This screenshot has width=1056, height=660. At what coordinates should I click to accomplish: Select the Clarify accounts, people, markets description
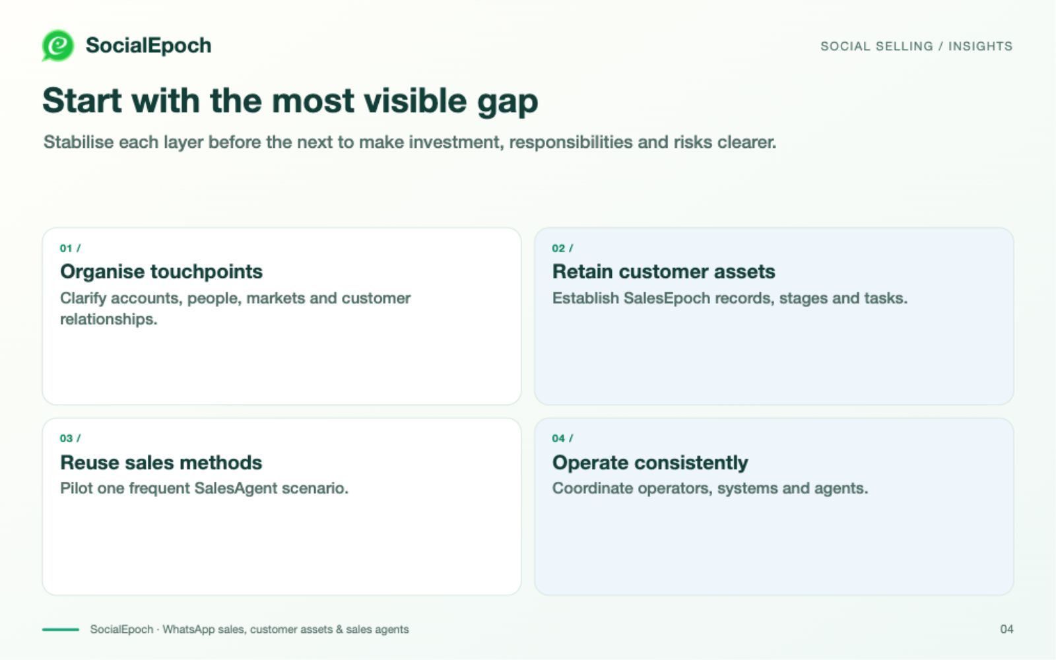[235, 308]
